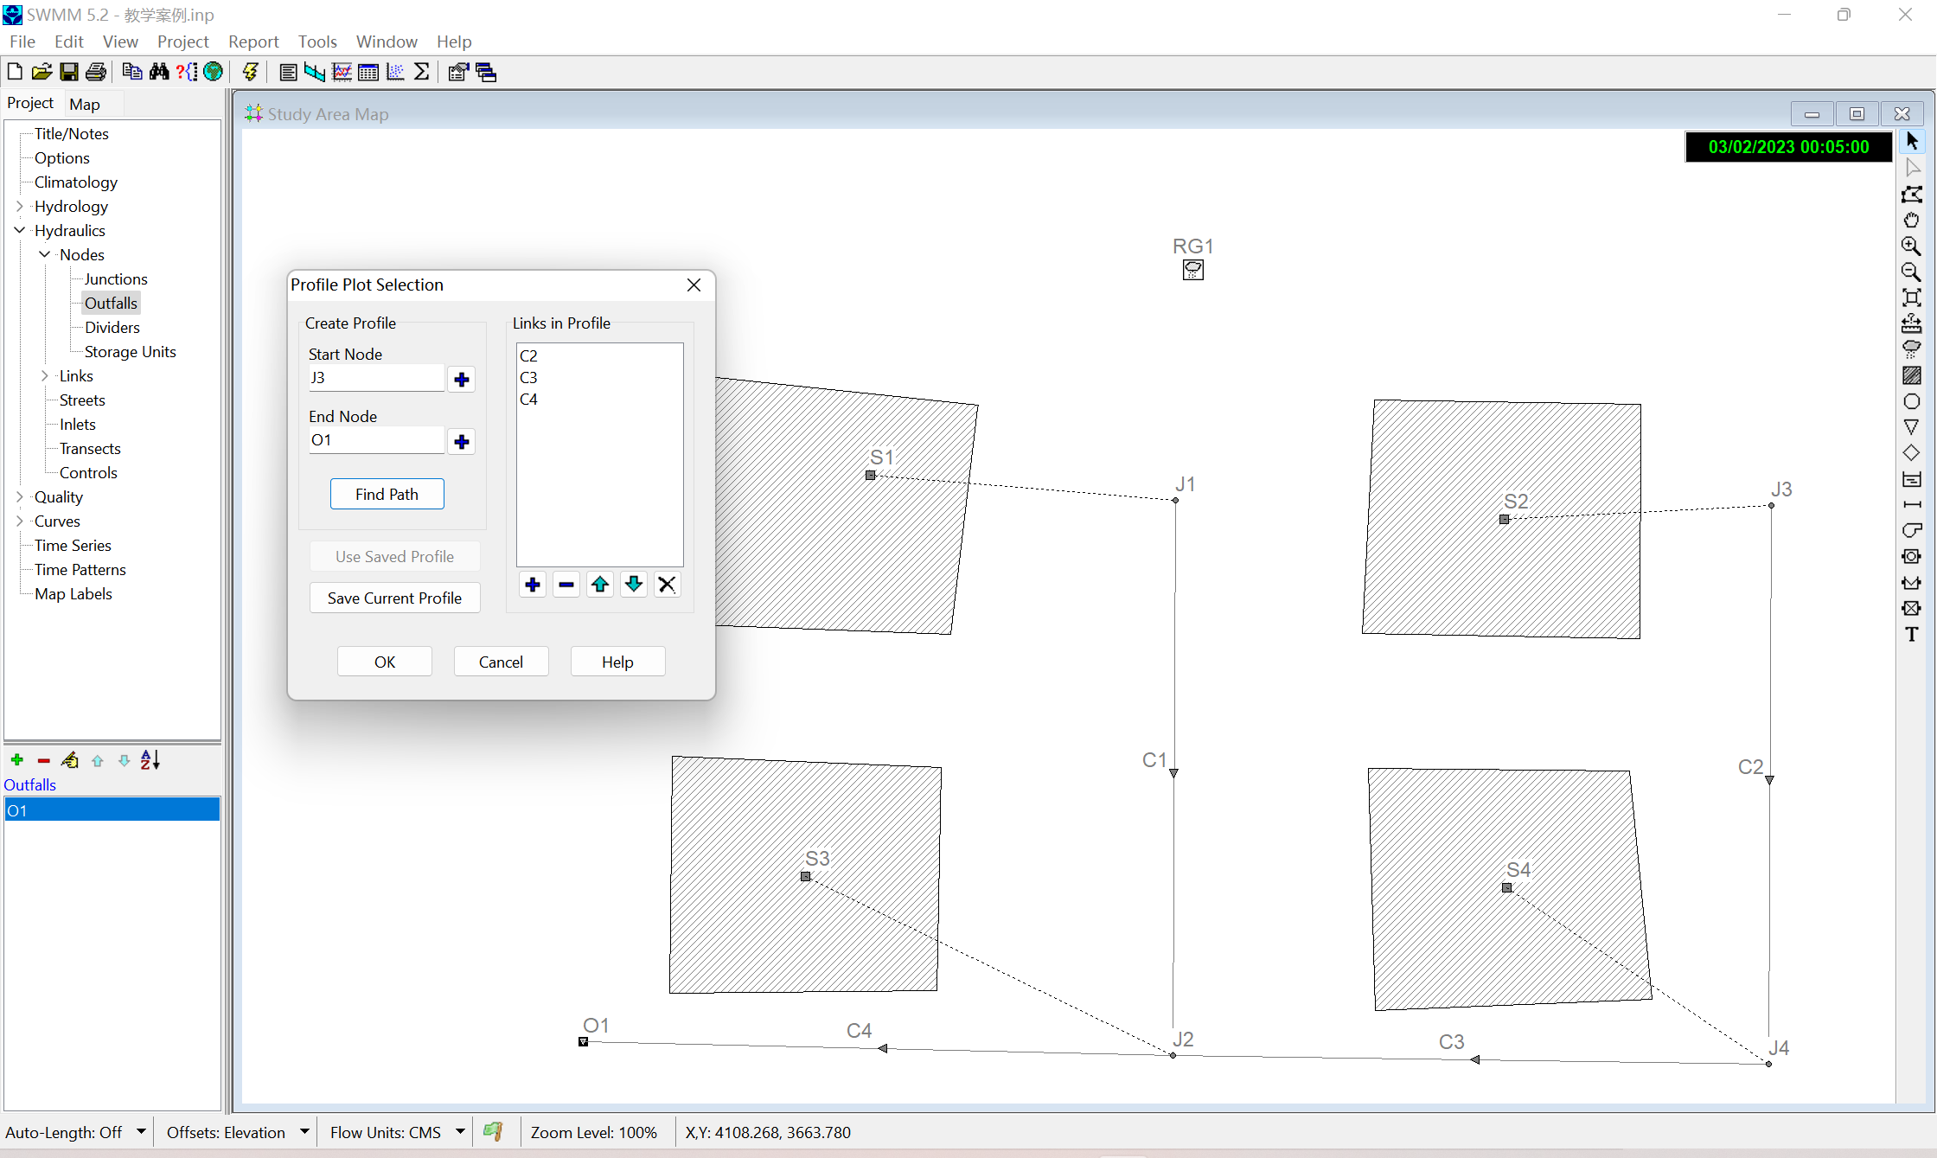Click the find object binoculars icon
This screenshot has width=1937, height=1158.
click(159, 72)
